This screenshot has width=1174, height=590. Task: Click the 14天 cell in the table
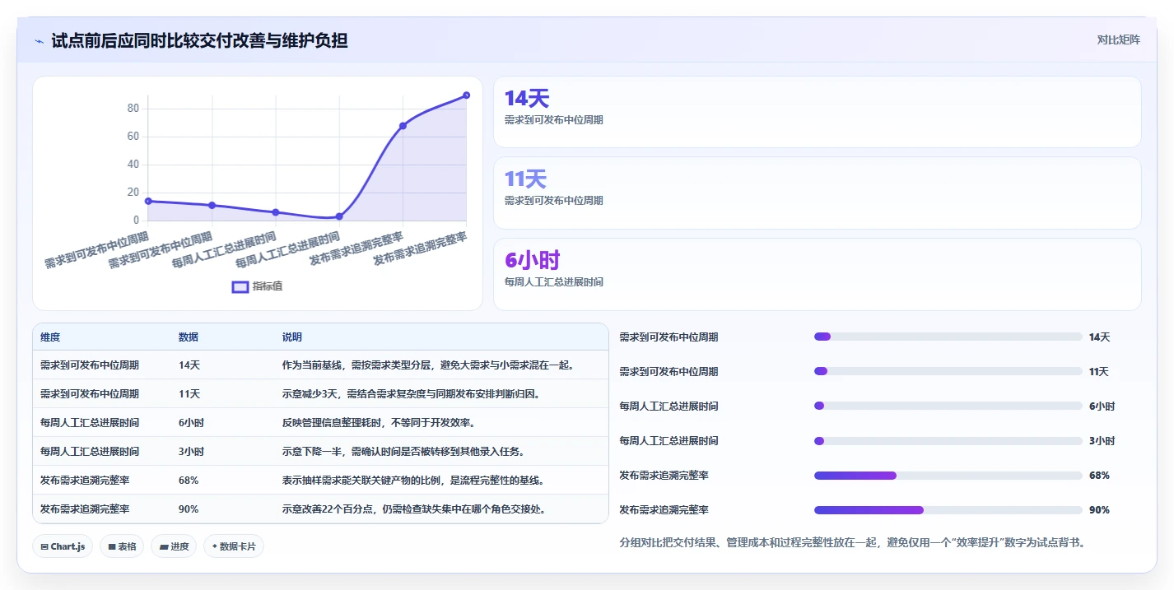tap(189, 365)
